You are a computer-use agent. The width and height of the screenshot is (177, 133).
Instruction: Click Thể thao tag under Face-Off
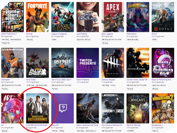pos(55,131)
